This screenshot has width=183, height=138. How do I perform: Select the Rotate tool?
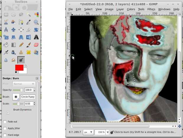pyautogui.click(x=36, y=30)
